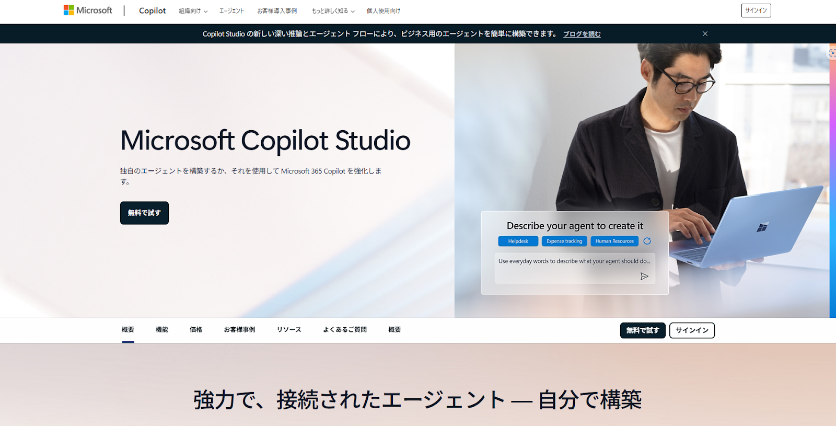
Task: Select the Expense tracking chip
Action: point(564,241)
